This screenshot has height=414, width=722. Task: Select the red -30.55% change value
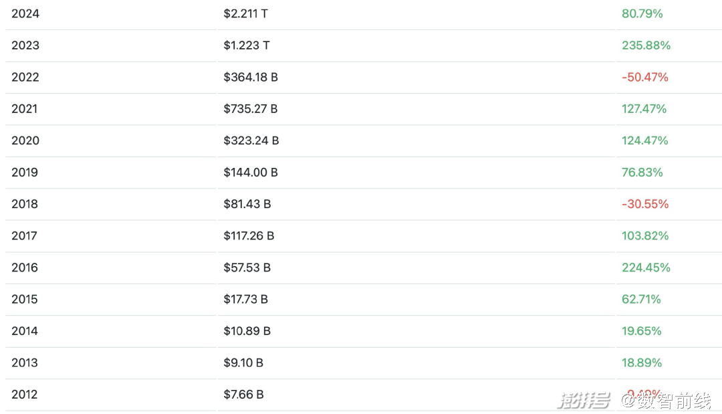(644, 204)
